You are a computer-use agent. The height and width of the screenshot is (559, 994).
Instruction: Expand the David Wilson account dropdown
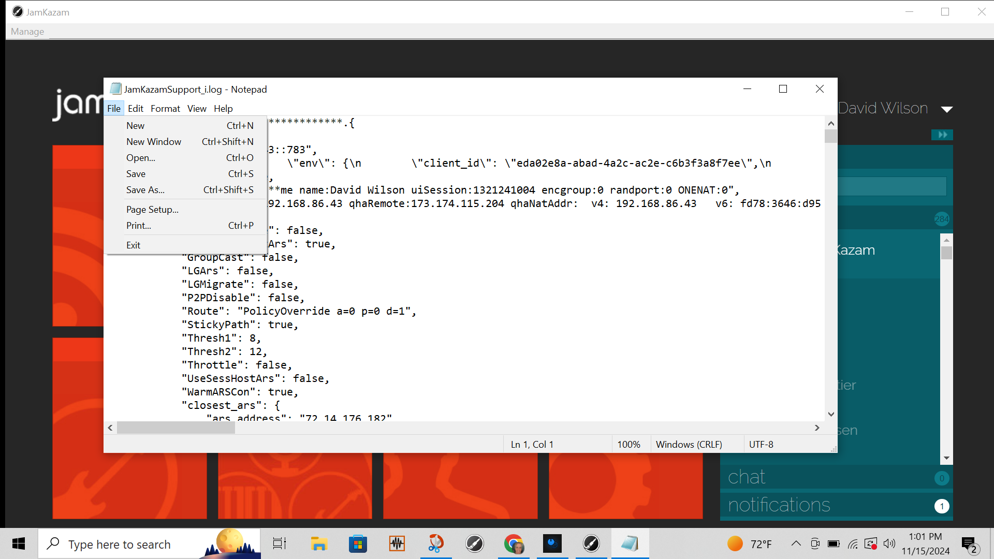pos(947,109)
